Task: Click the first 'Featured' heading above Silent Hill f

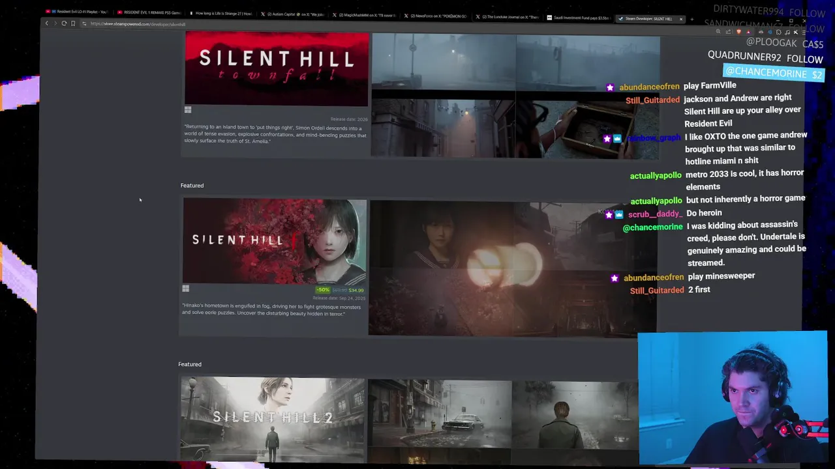Action: (192, 186)
